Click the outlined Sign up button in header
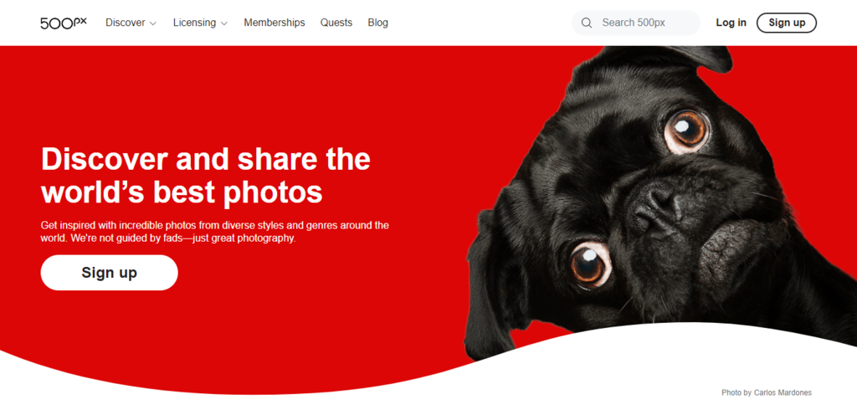 [787, 23]
